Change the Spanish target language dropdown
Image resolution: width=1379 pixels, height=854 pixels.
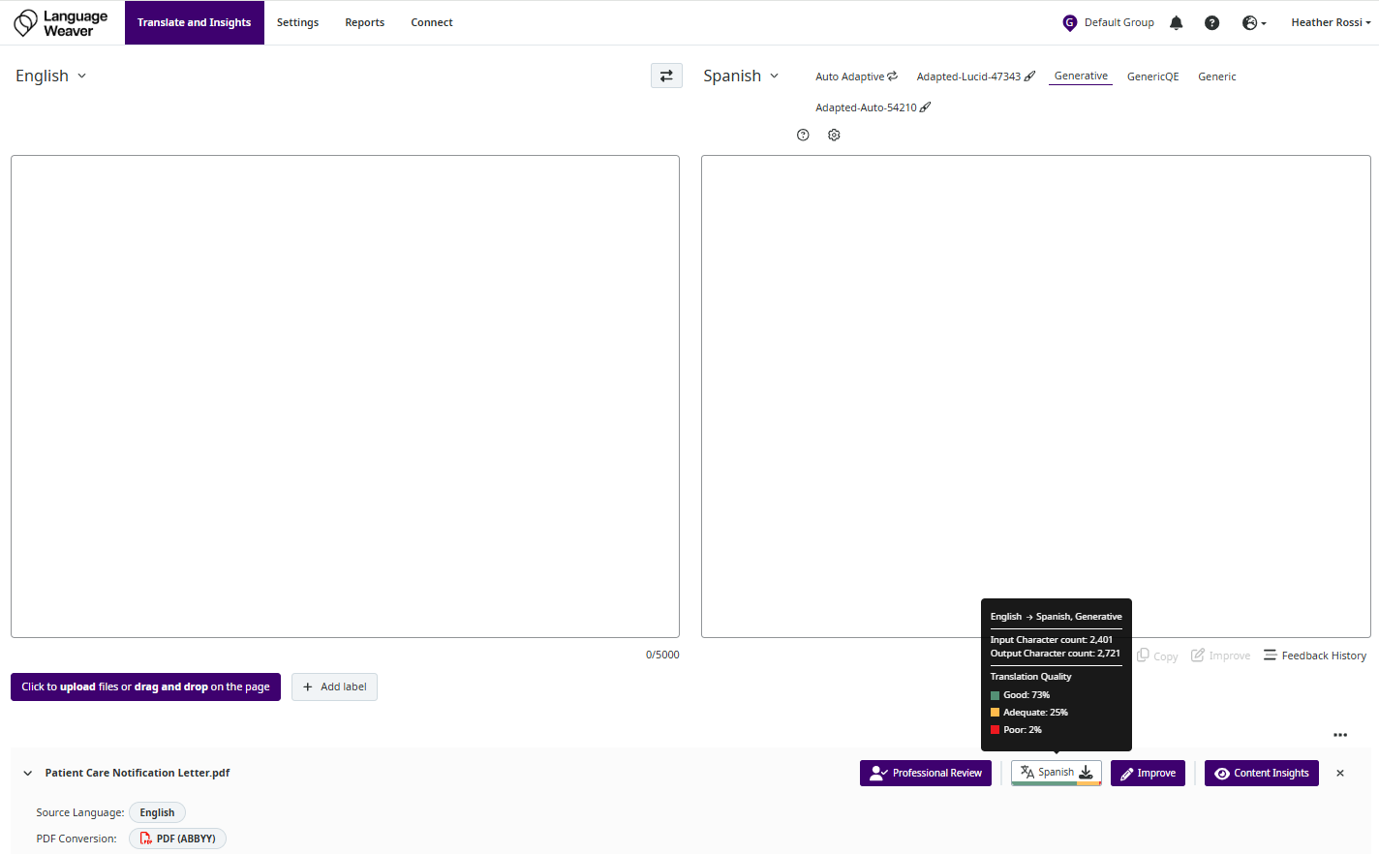tap(741, 76)
